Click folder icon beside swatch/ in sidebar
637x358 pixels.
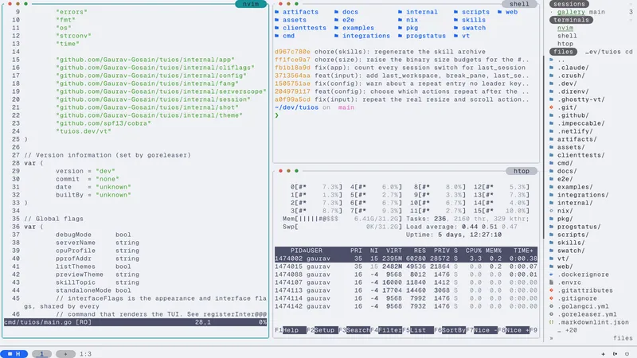tap(551, 251)
